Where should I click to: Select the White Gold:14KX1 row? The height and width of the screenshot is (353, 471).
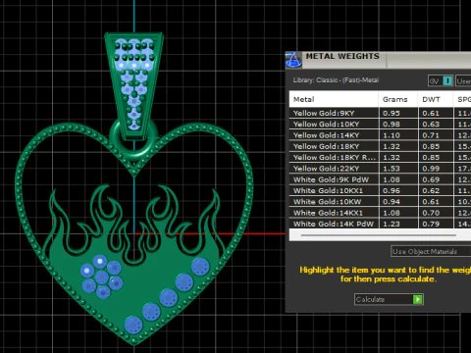coord(380,213)
